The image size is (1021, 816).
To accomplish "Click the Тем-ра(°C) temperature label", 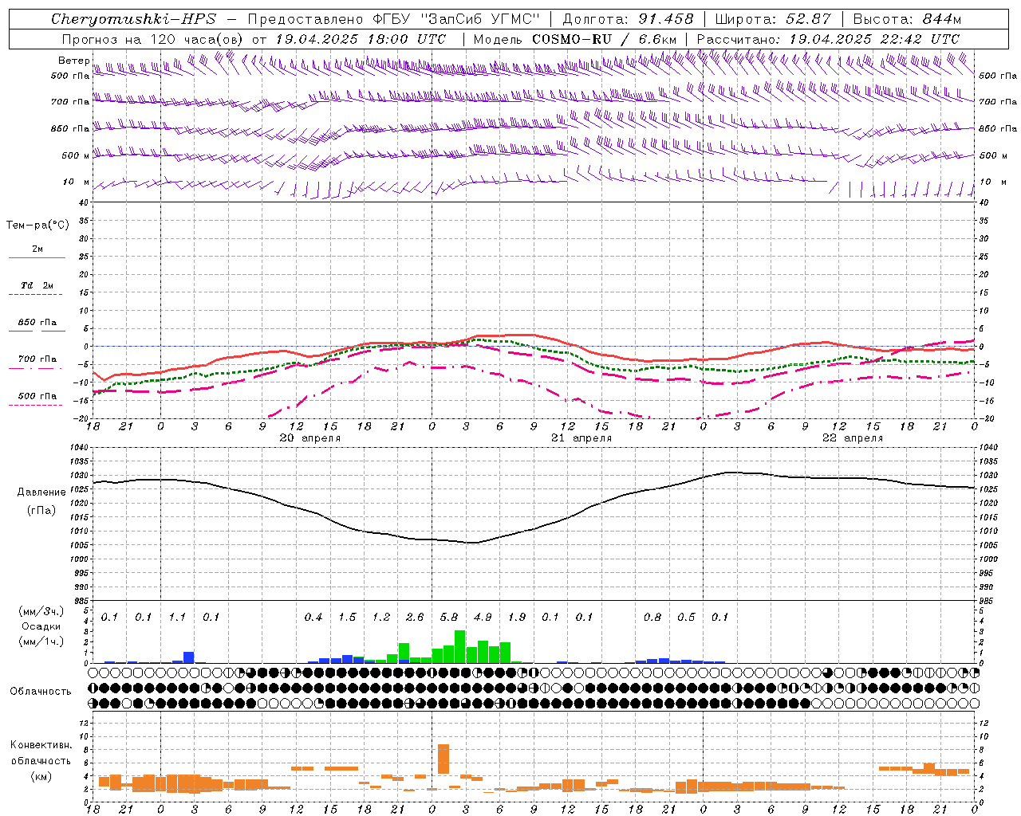I will 37,226.
